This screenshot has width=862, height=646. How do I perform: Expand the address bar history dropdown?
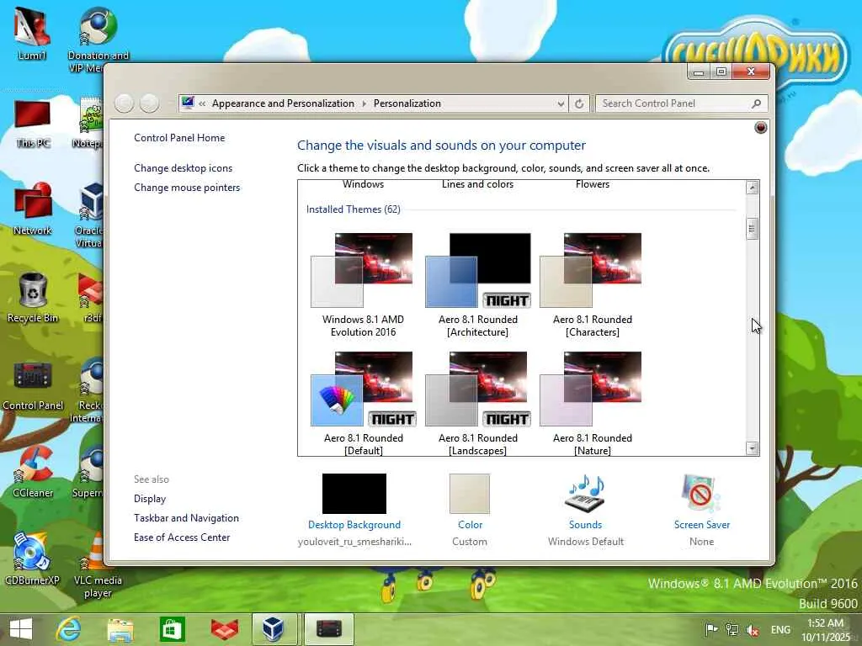(560, 103)
